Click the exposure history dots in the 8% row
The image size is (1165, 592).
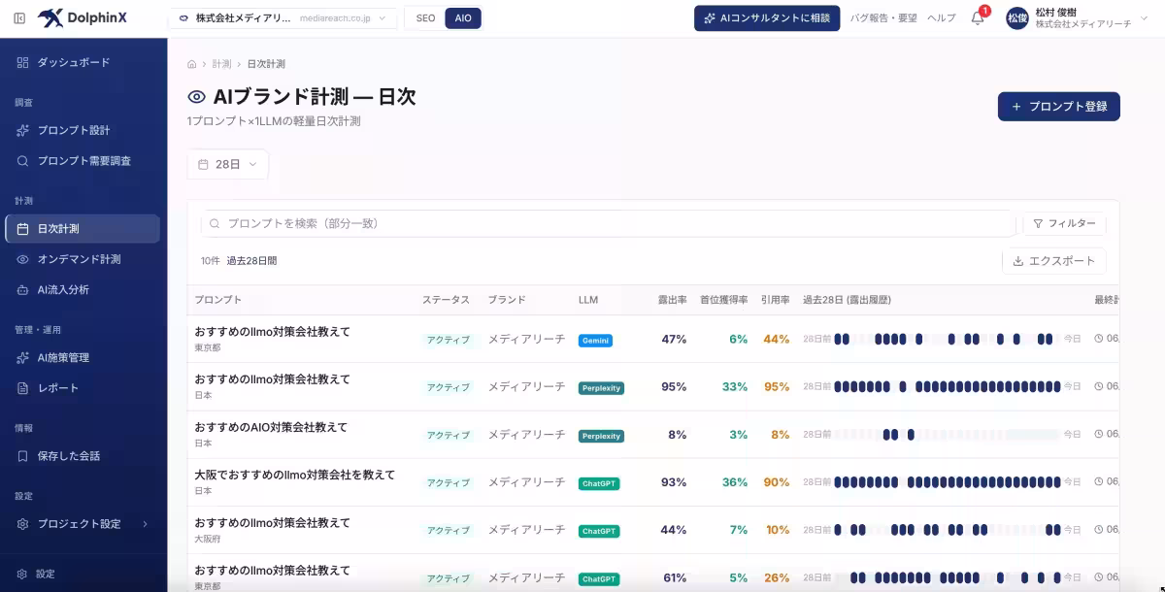click(947, 435)
